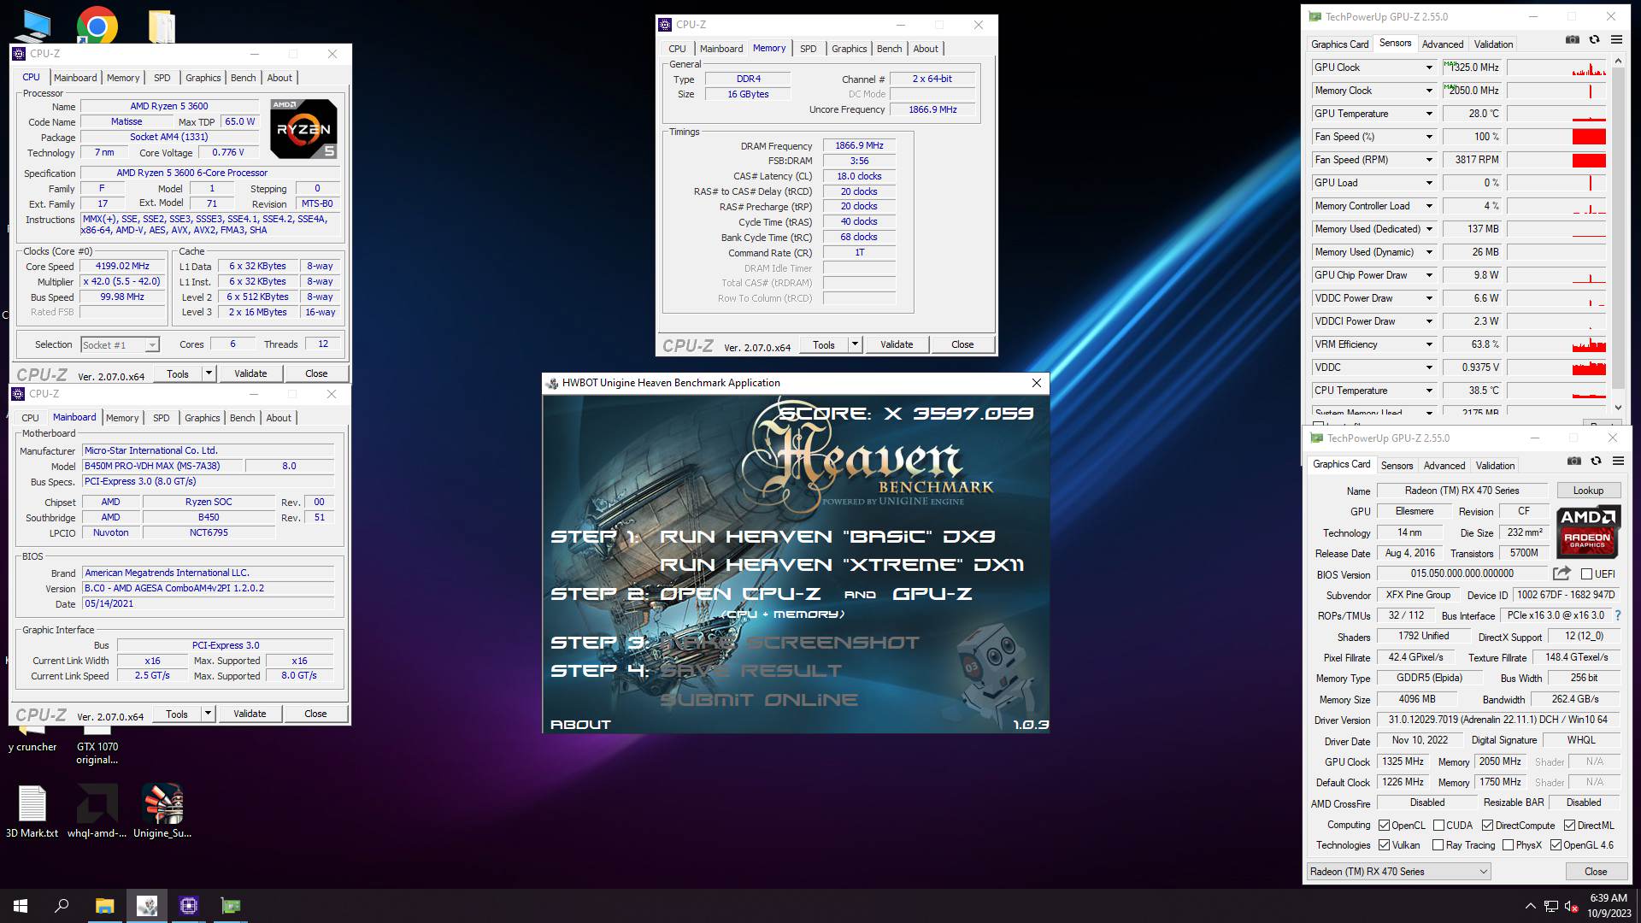Screen dimensions: 1641x923
Task: Expand VRM Efficiency sensor dropdown
Action: tap(1428, 344)
